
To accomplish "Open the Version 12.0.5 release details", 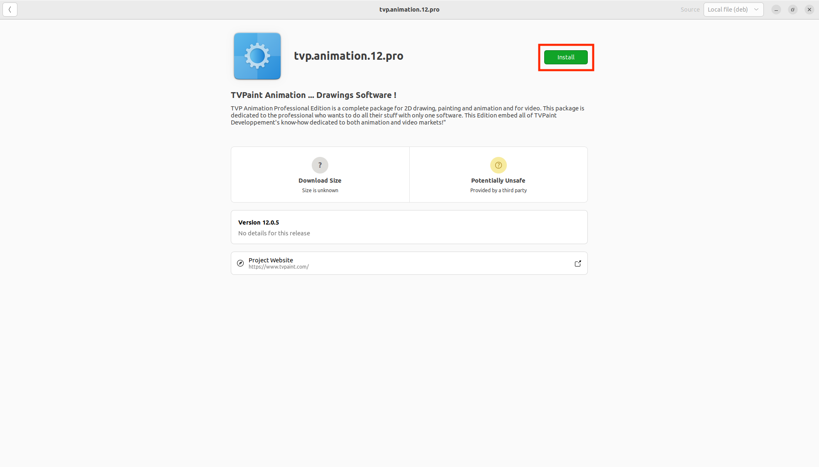I will 409,227.
